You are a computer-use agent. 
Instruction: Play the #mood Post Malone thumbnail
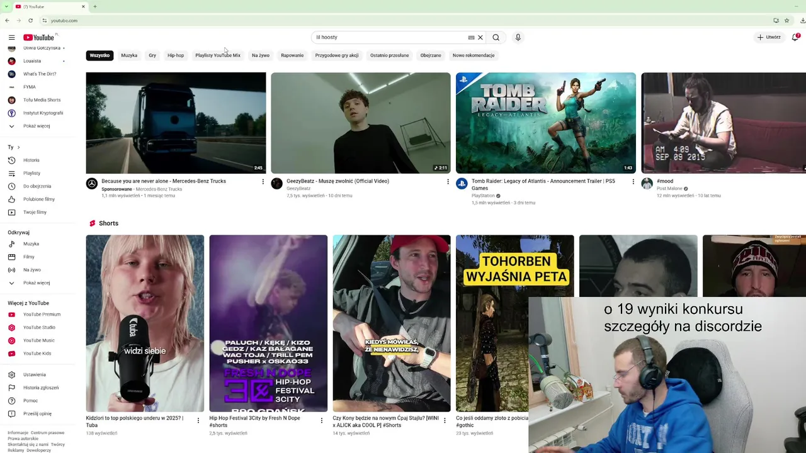pyautogui.click(x=724, y=123)
